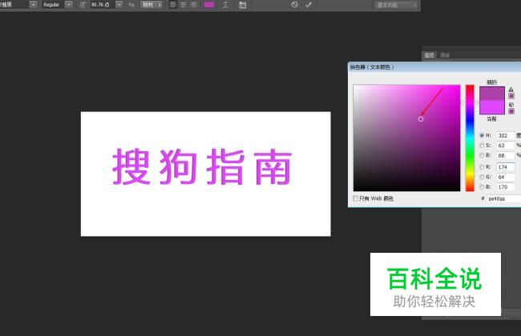
Task: Click the G value field showing 64
Action: pos(505,177)
